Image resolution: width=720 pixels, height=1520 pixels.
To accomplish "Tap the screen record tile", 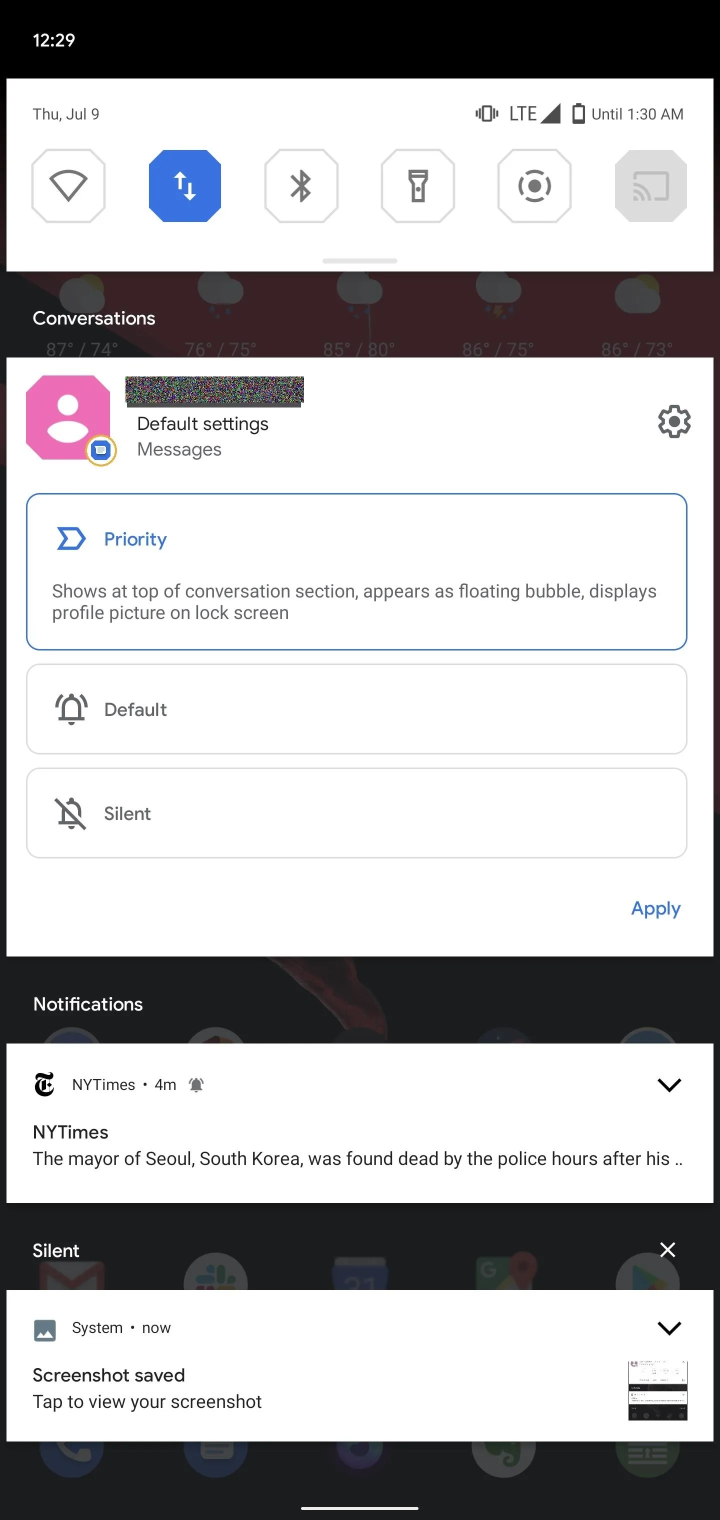I will click(x=534, y=186).
